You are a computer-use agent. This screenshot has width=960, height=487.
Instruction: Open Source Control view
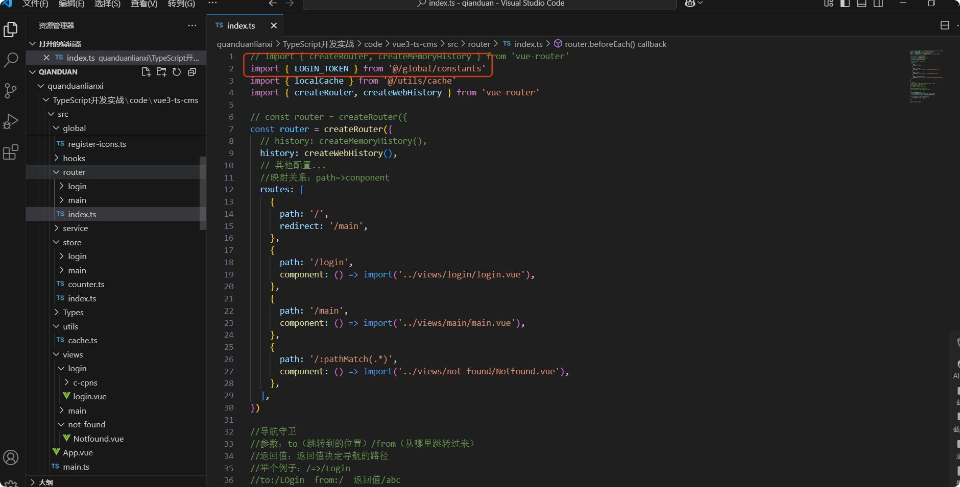coord(11,91)
